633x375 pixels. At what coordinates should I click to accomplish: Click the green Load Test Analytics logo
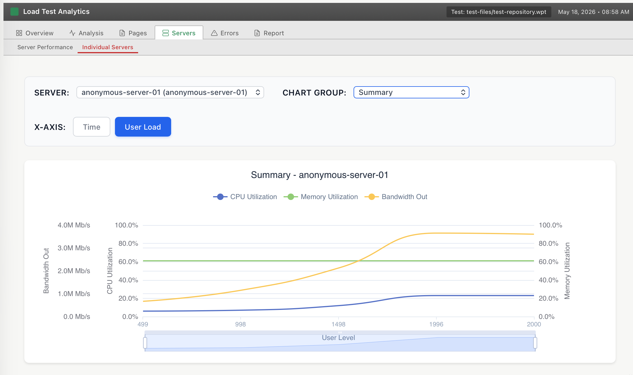click(x=14, y=12)
